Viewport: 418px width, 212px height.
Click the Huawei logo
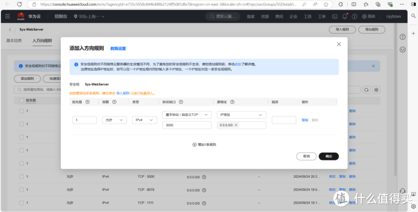click(x=21, y=16)
